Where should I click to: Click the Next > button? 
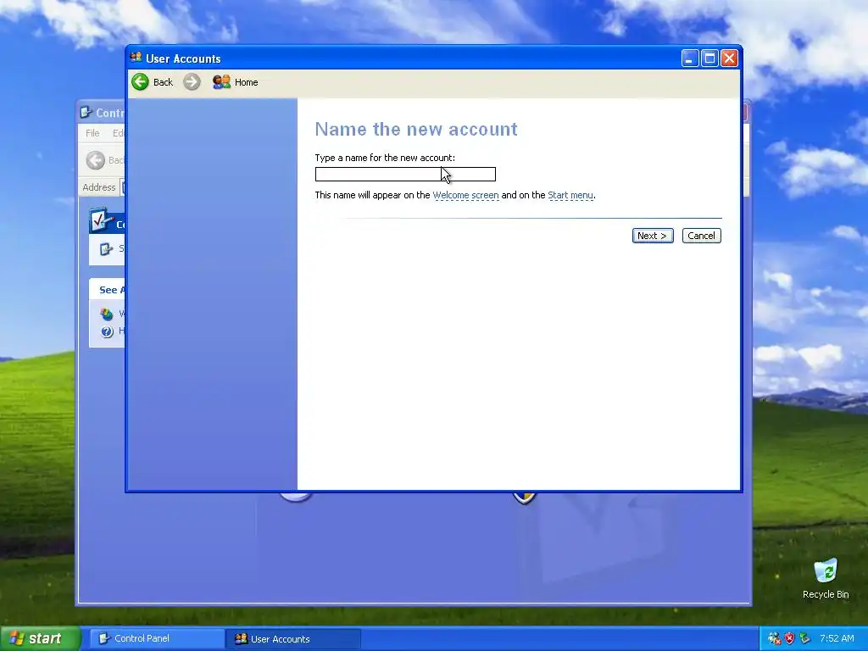pos(653,236)
